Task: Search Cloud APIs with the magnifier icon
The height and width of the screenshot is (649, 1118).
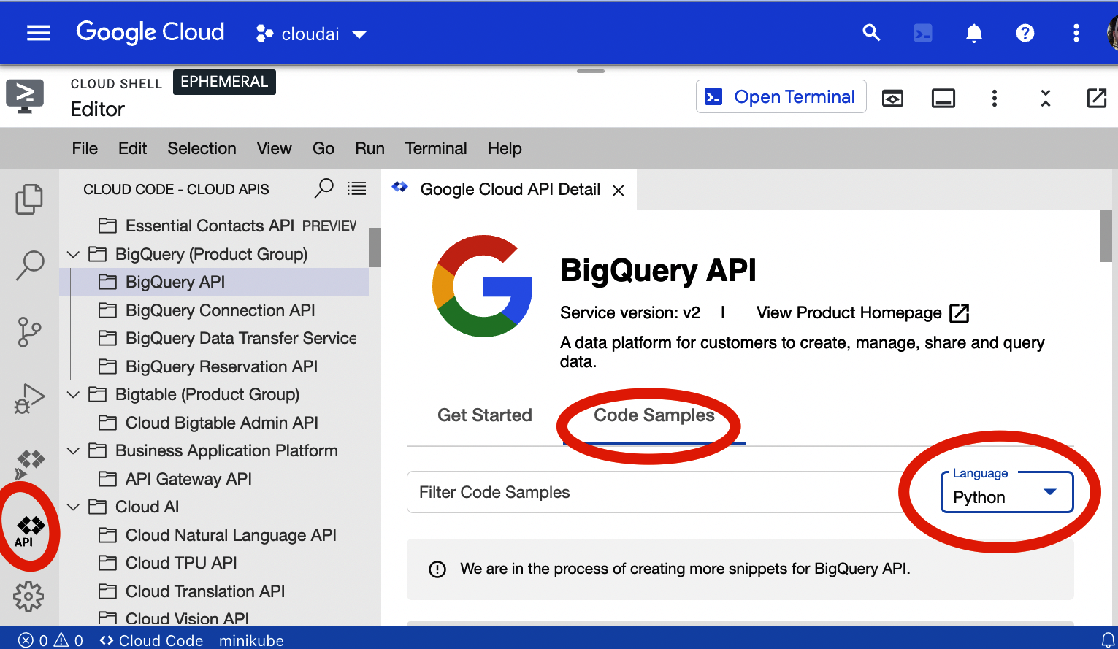Action: click(323, 188)
